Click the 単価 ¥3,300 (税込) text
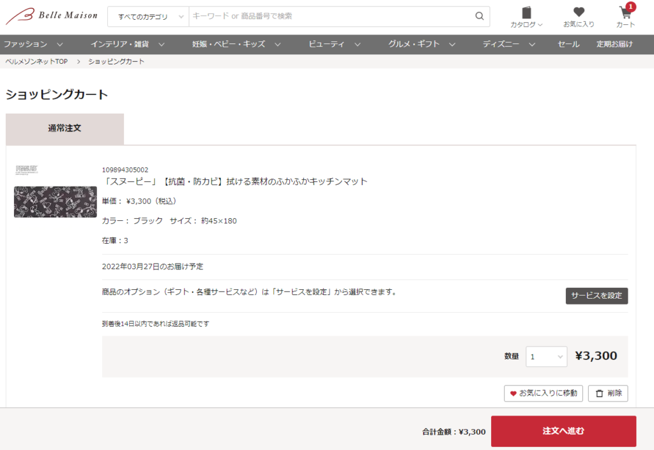This screenshot has height=450, width=654. 140,201
